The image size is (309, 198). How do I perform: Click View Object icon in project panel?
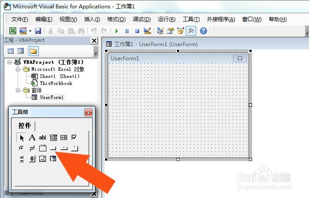click(20, 51)
